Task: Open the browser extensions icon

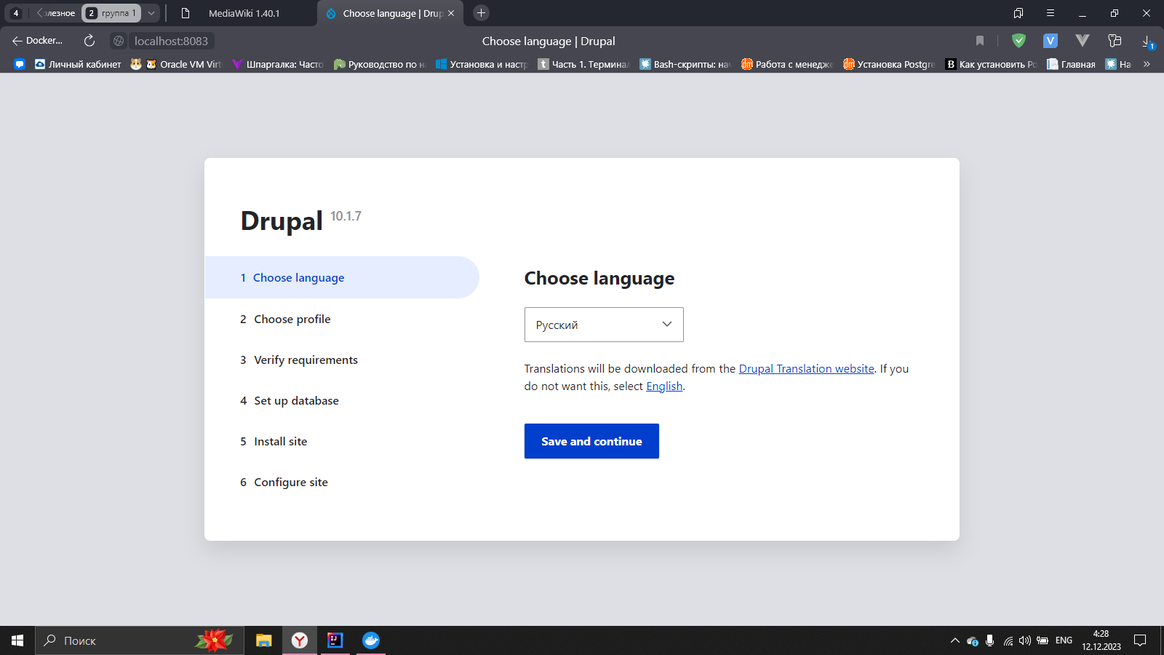Action: point(1114,41)
